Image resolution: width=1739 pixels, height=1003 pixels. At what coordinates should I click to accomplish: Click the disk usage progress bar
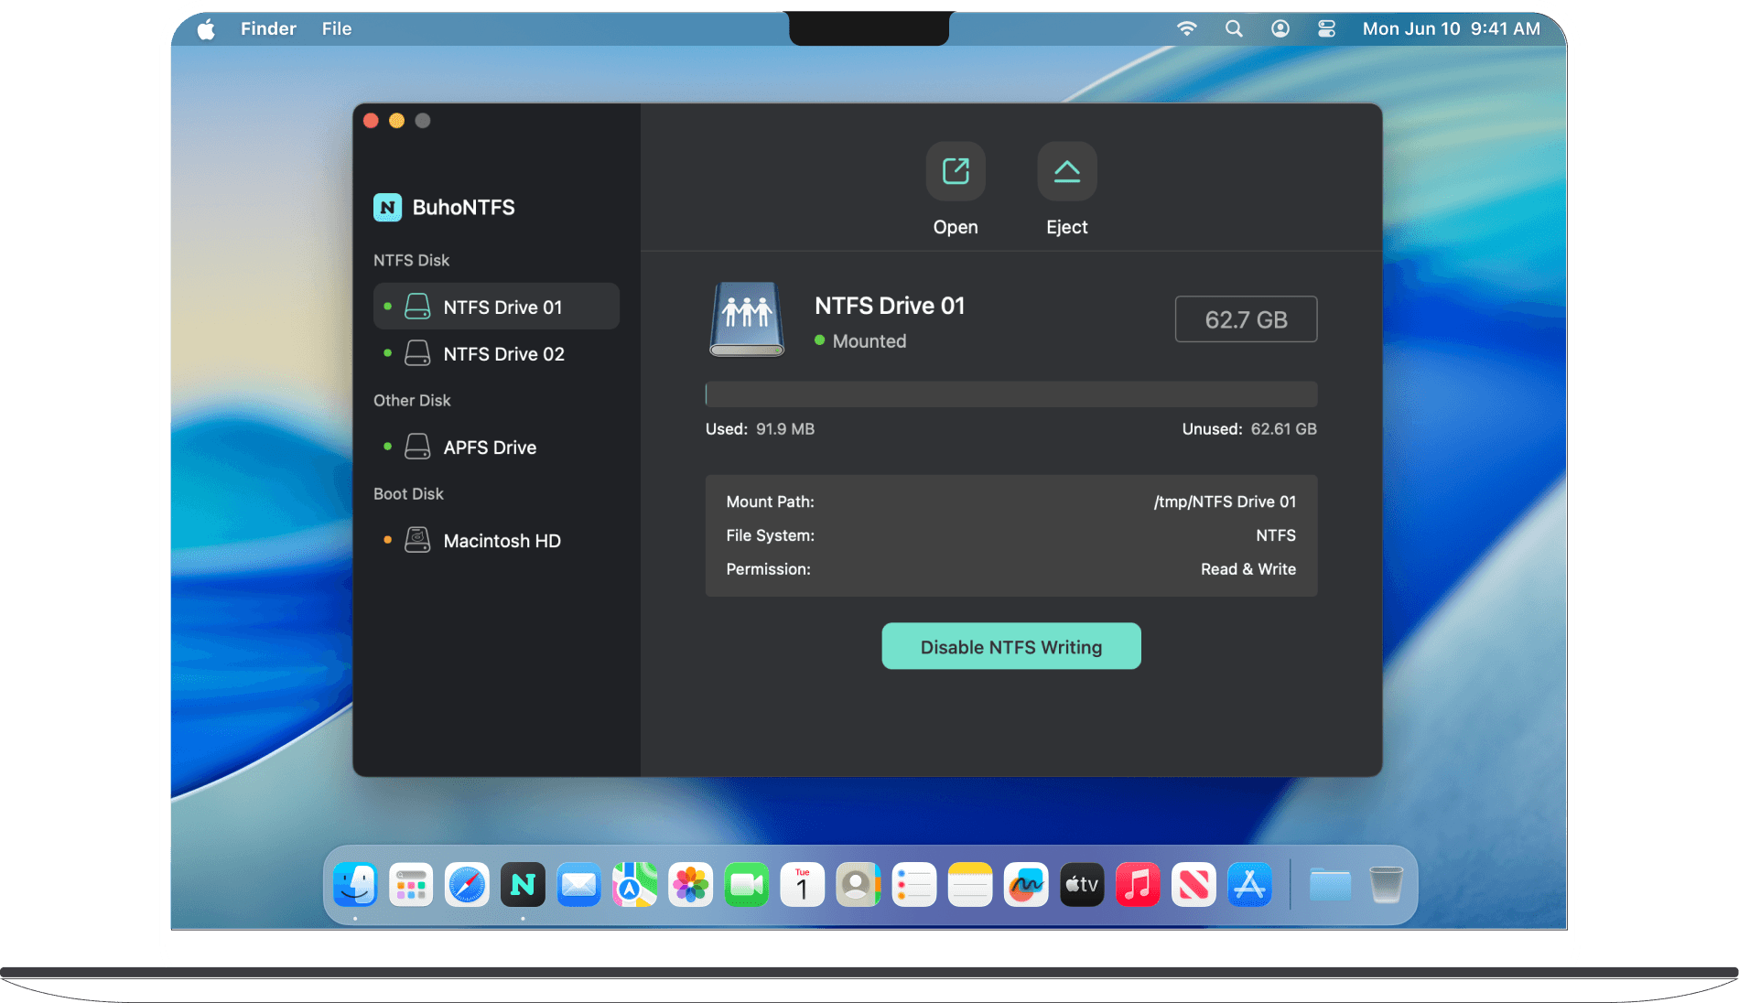click(x=1010, y=394)
